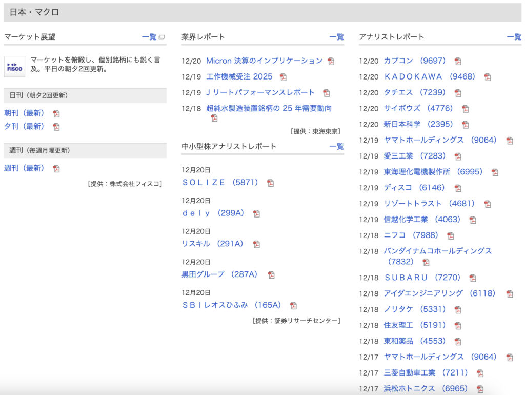525x395 pixels.
Task: Click the 超純水製造装置銘柄の 25 年需要動向 link
Action: point(269,108)
